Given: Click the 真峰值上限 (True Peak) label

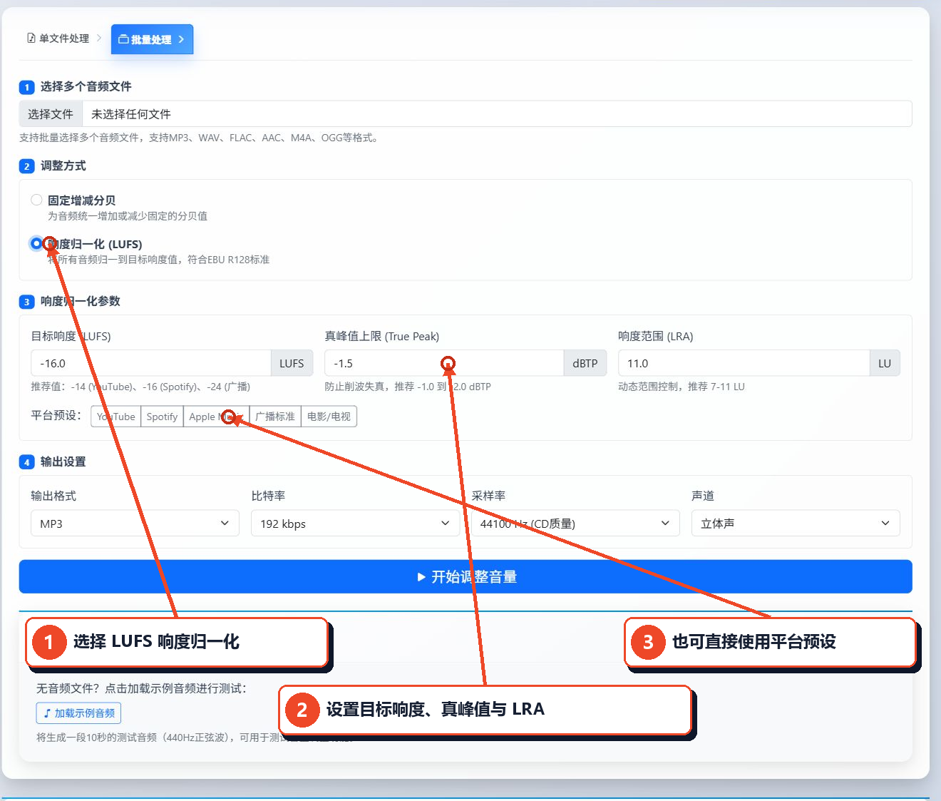Looking at the screenshot, I should (x=382, y=336).
